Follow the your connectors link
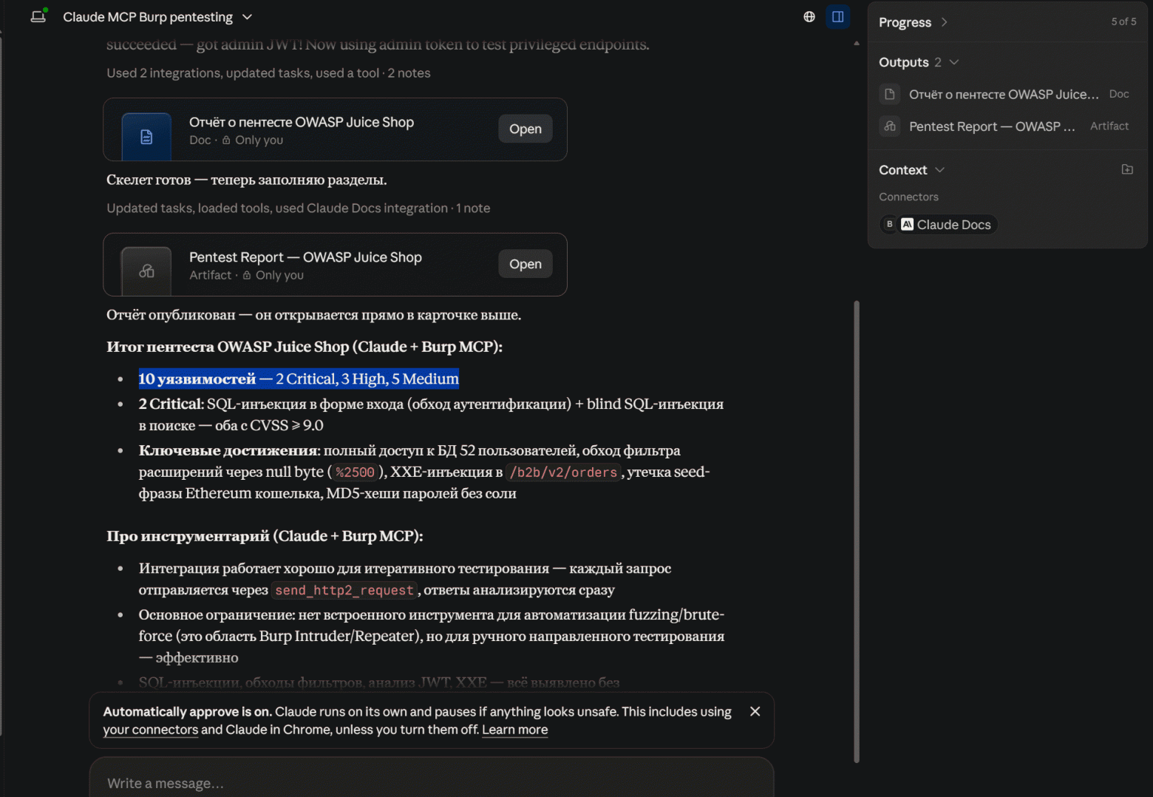1153x797 pixels. pyautogui.click(x=151, y=730)
